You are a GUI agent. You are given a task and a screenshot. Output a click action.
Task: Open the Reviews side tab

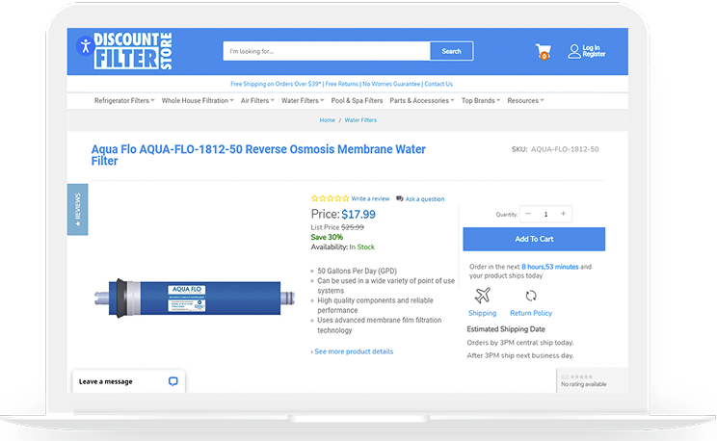(77, 209)
